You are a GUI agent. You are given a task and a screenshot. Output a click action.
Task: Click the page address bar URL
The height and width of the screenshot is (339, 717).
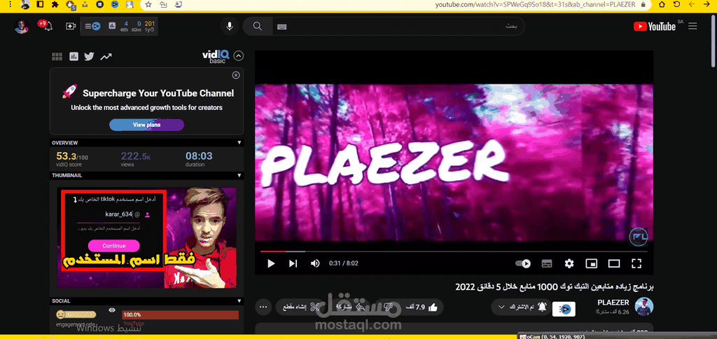point(535,5)
